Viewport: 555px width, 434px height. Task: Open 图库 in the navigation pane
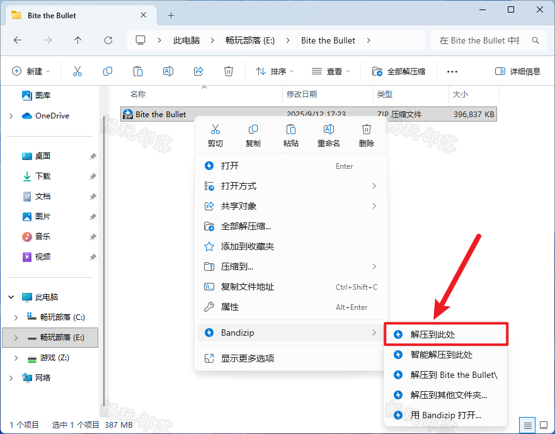(x=43, y=95)
